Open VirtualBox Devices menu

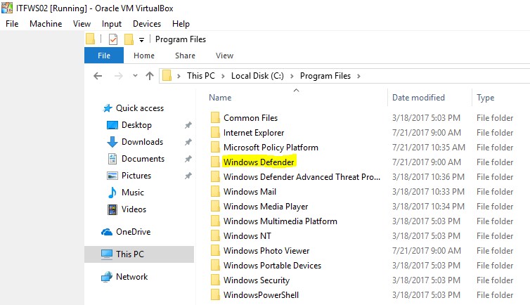(x=147, y=24)
